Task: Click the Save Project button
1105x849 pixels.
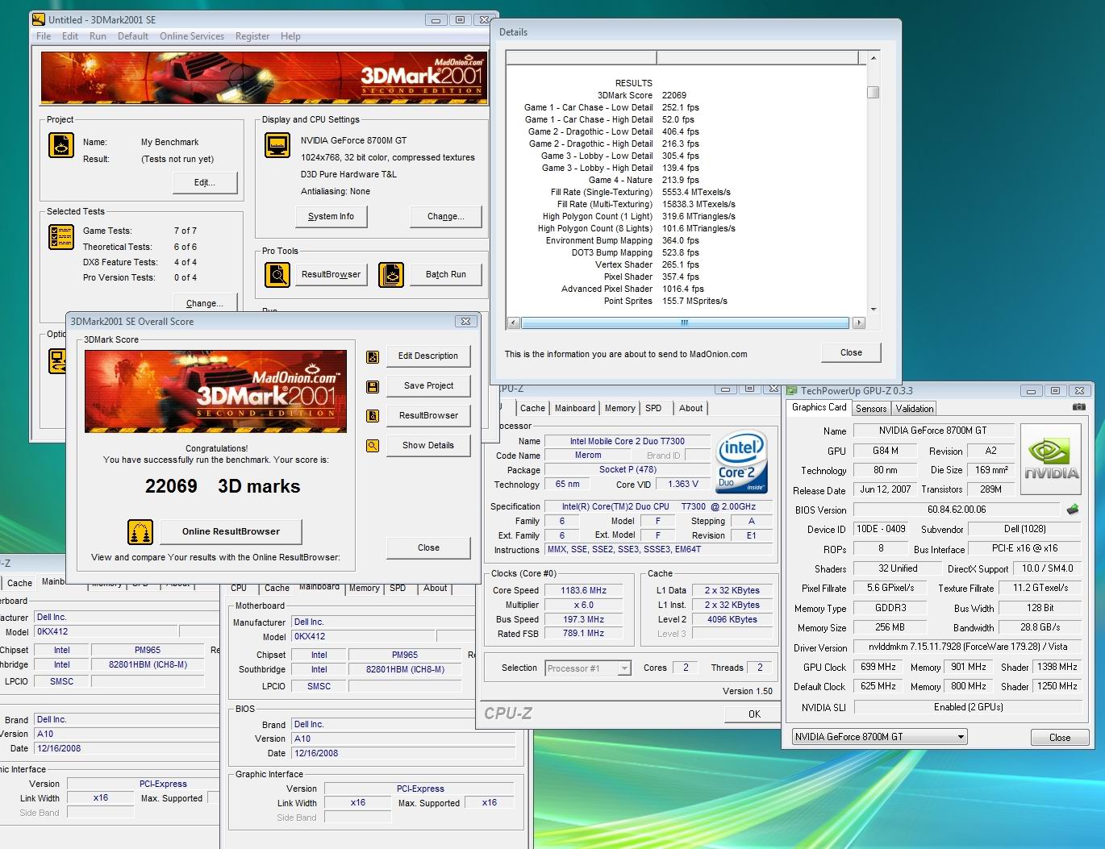Action: tap(428, 385)
